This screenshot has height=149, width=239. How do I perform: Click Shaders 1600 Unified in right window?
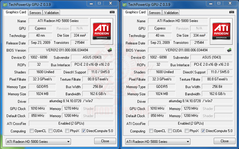tap(165, 72)
